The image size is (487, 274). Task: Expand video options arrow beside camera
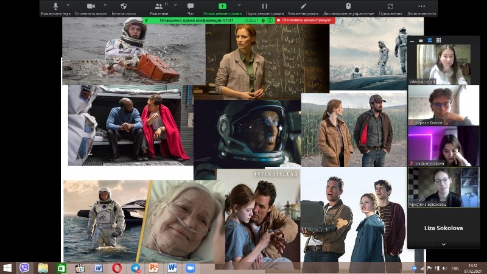click(x=105, y=5)
